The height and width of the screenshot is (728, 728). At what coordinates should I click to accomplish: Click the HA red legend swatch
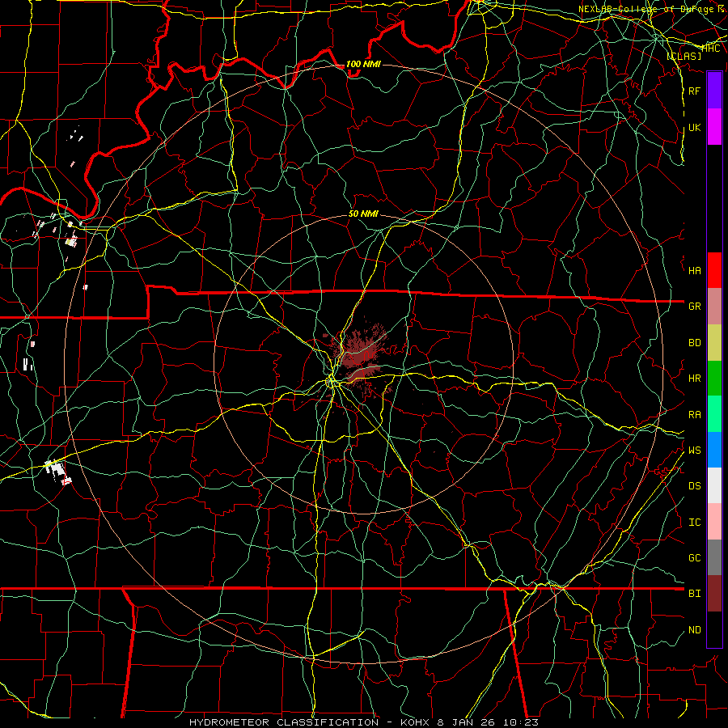[x=714, y=270]
